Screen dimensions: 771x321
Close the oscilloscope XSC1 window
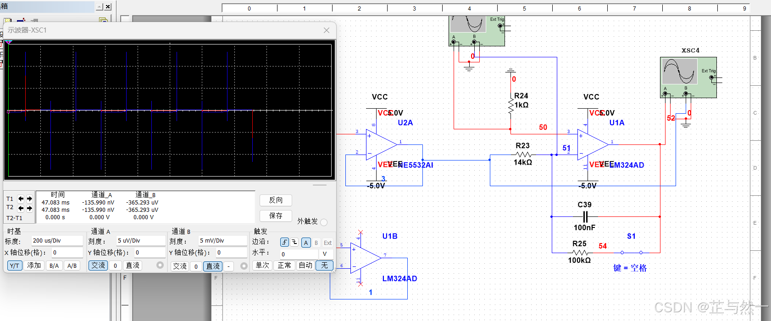click(327, 30)
